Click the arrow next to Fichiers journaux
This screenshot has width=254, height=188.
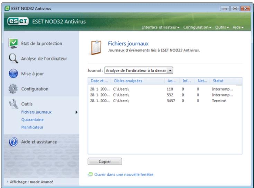click(76, 112)
